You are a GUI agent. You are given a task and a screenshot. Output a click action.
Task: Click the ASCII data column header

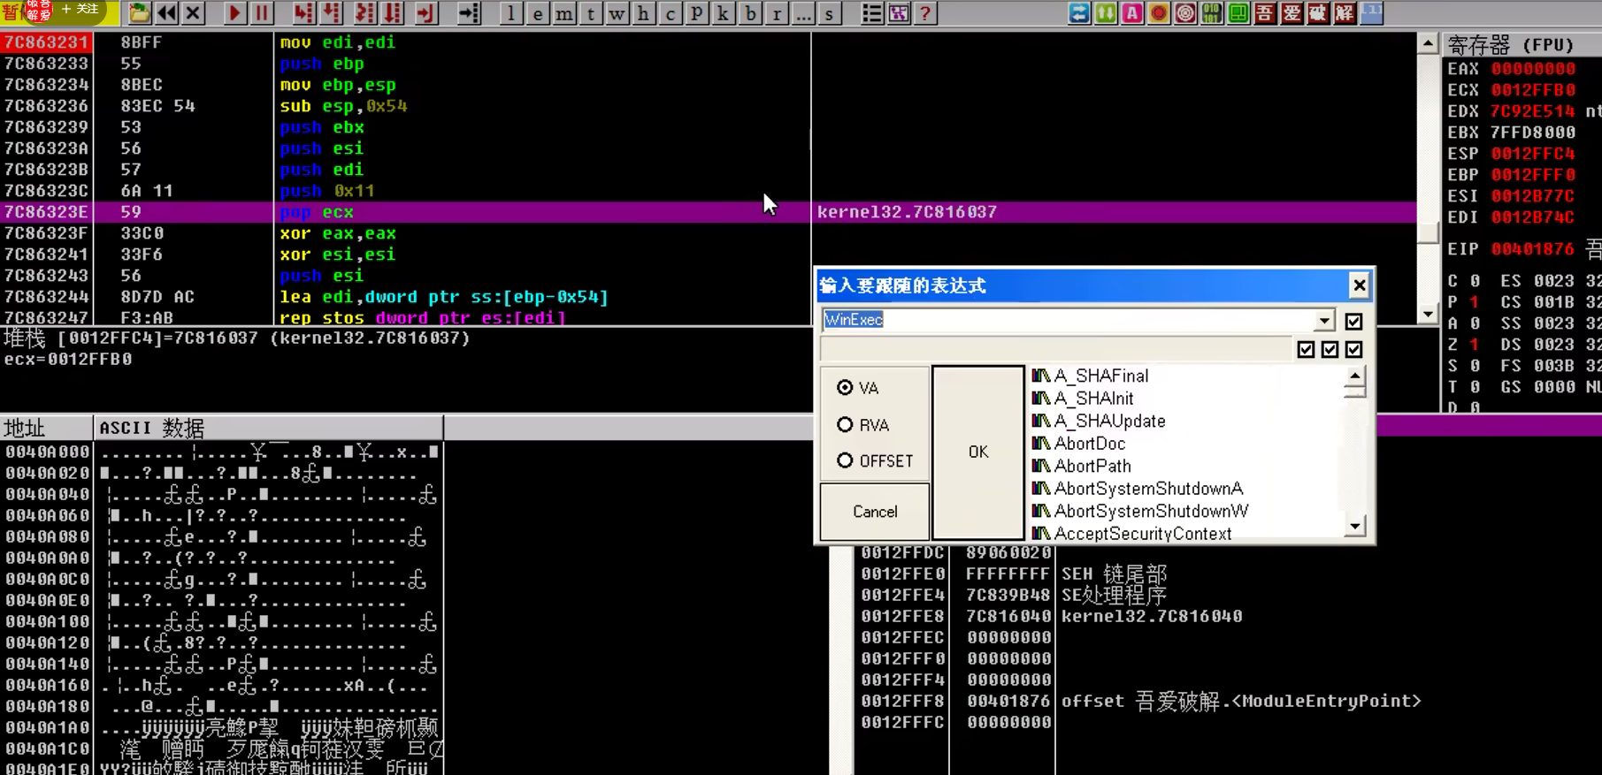pyautogui.click(x=268, y=428)
